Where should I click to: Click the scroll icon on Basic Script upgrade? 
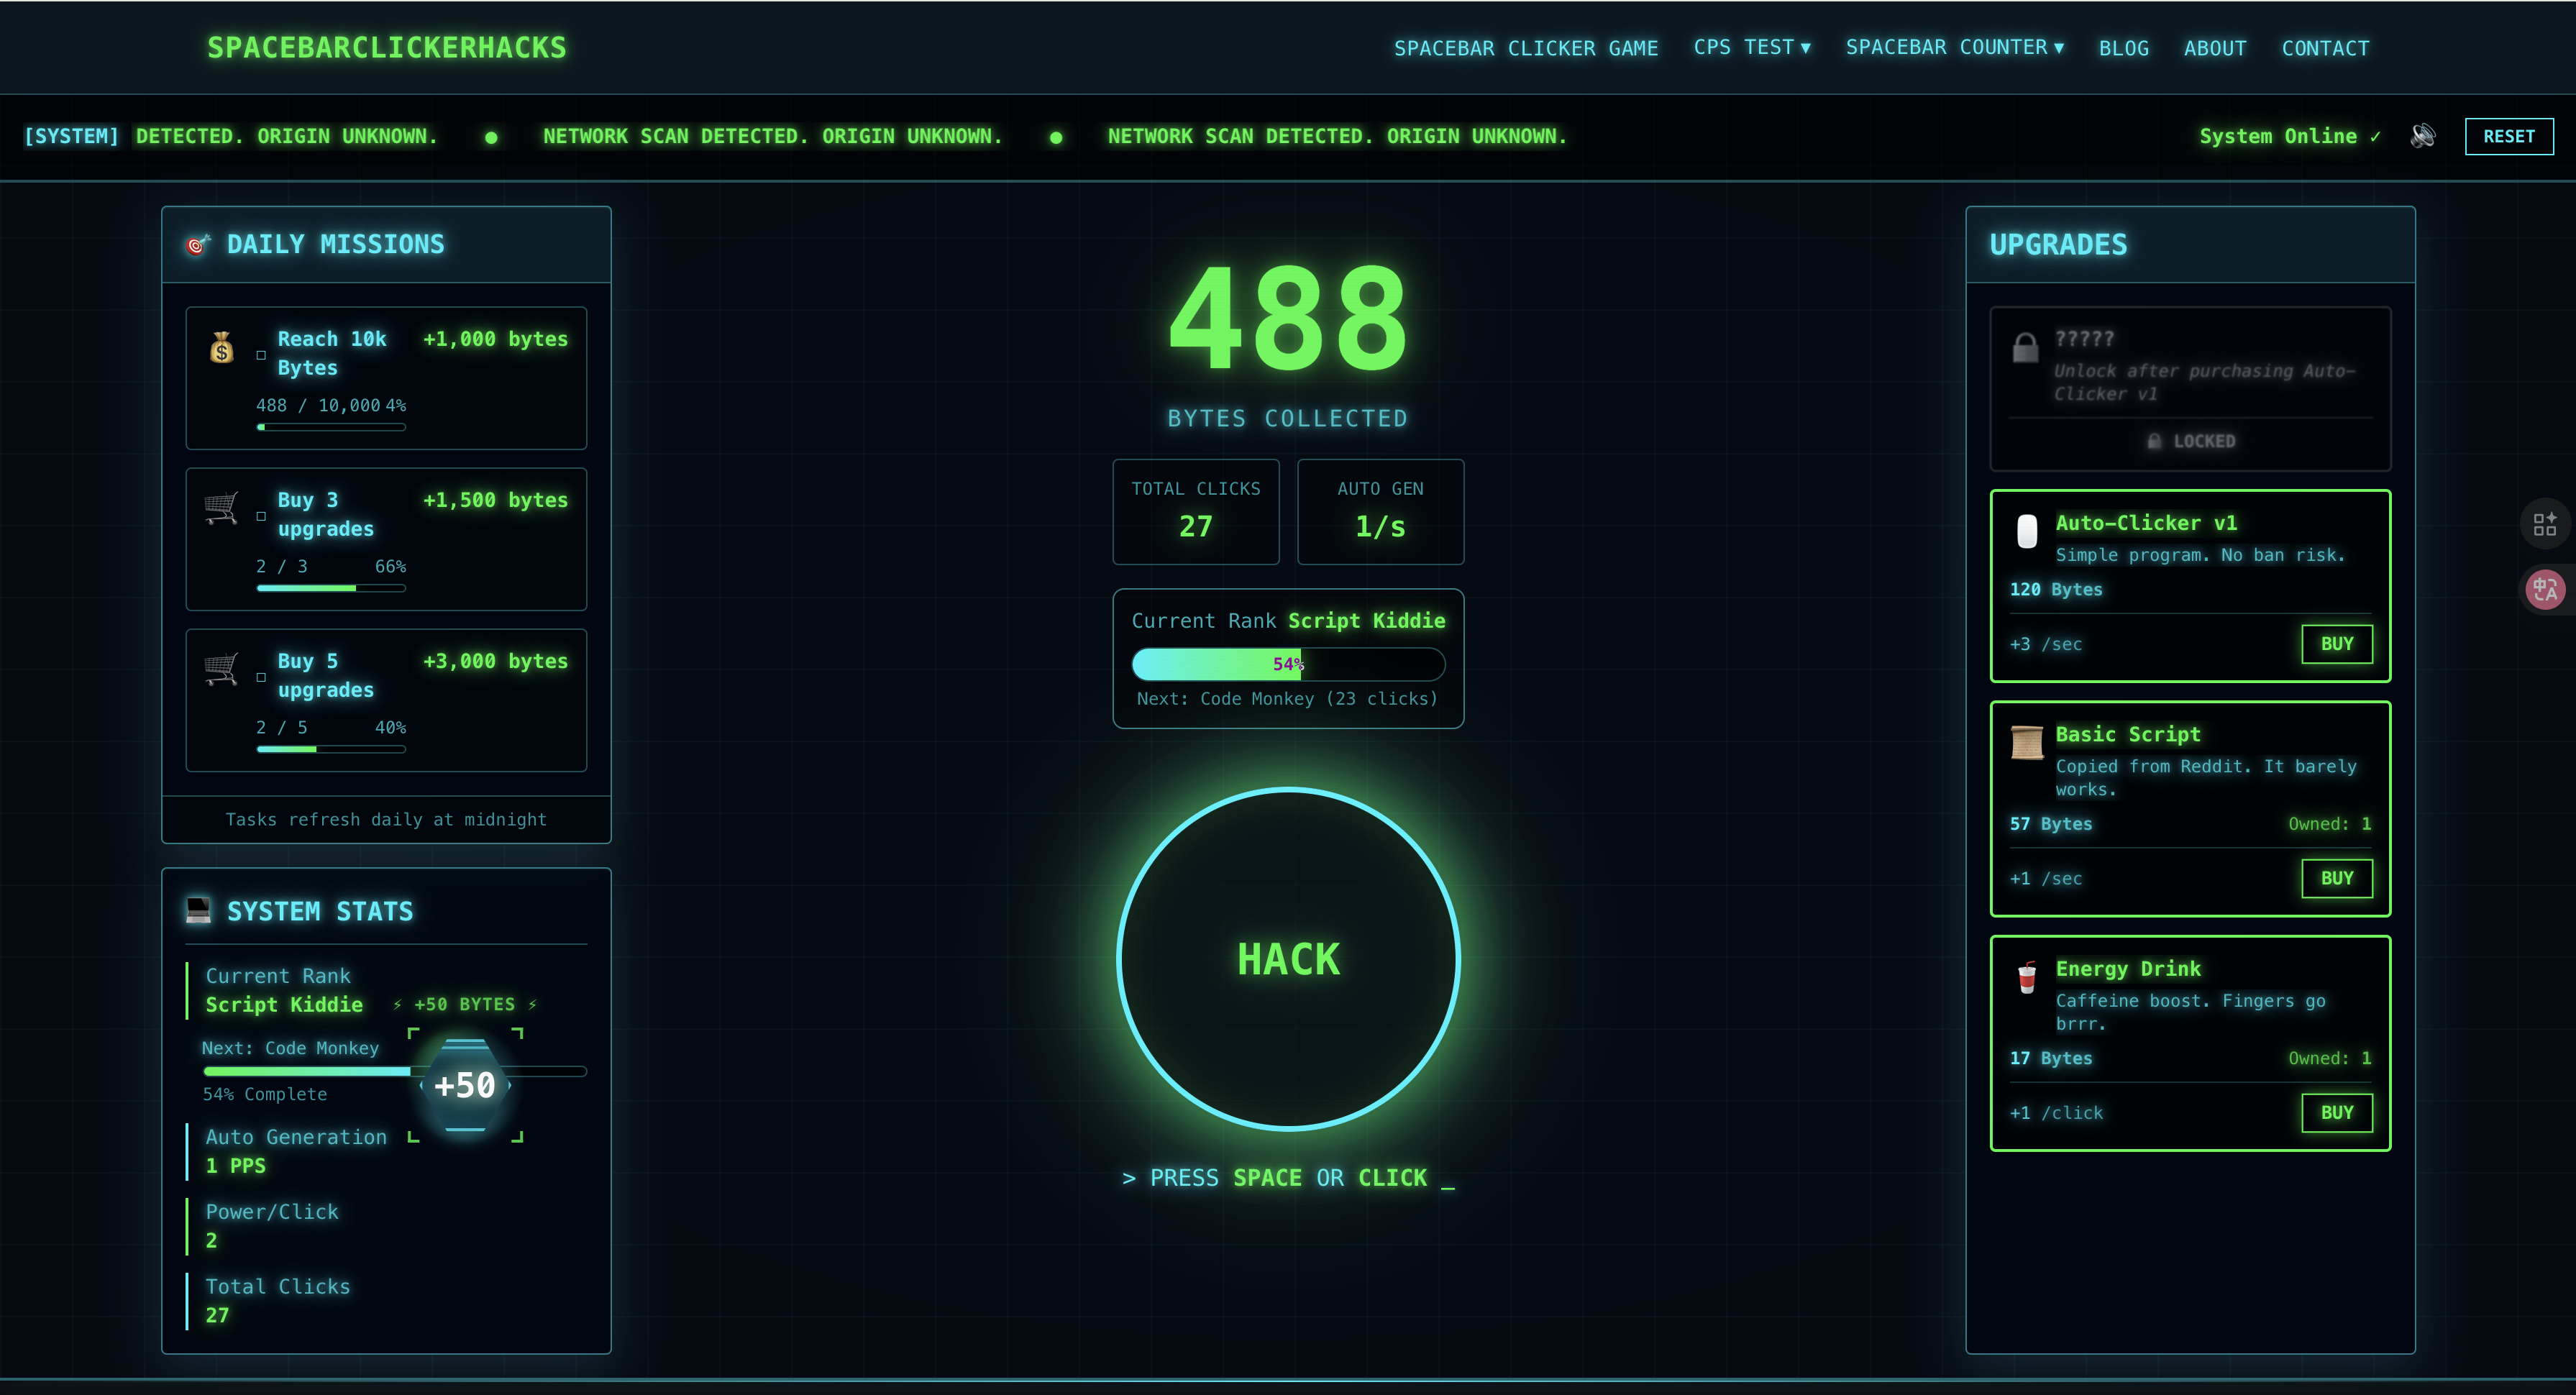(2027, 744)
